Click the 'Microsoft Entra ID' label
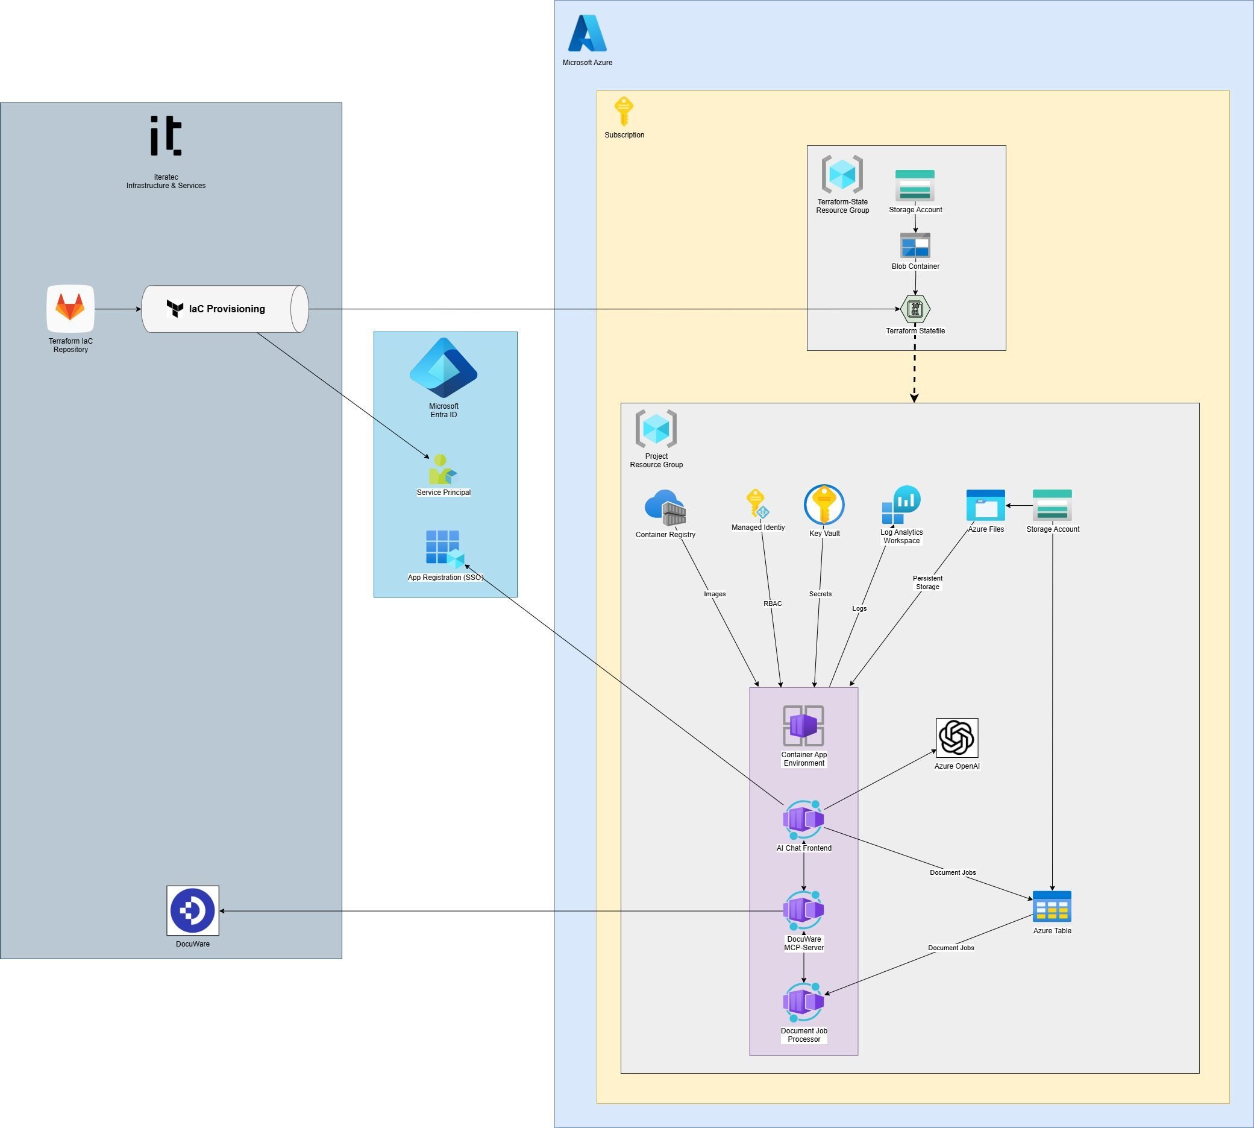The image size is (1254, 1128). tap(444, 411)
